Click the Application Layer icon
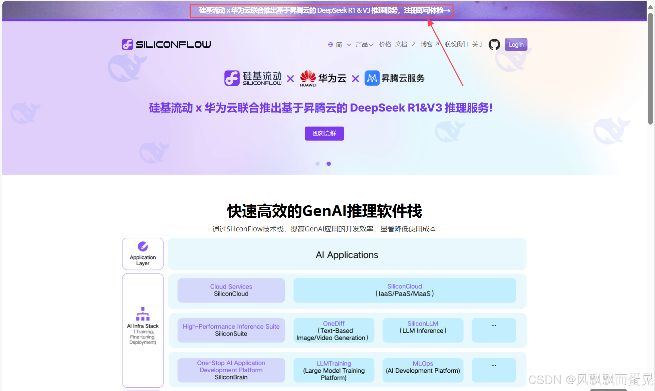The height and width of the screenshot is (391, 655). 143,246
